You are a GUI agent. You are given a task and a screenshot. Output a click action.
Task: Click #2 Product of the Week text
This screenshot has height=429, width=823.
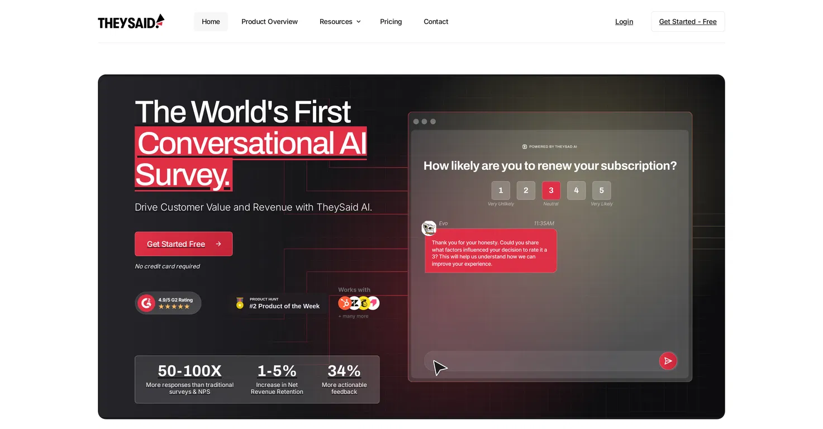(284, 306)
